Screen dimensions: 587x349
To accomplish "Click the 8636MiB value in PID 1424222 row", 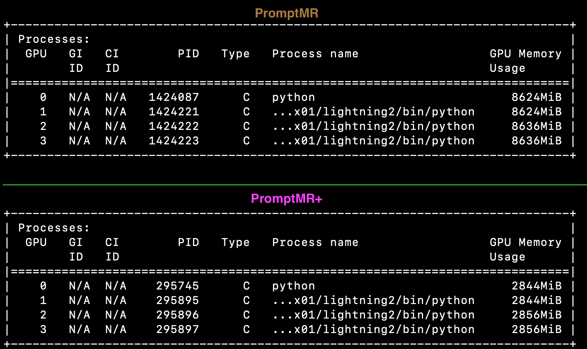I will tap(537, 126).
